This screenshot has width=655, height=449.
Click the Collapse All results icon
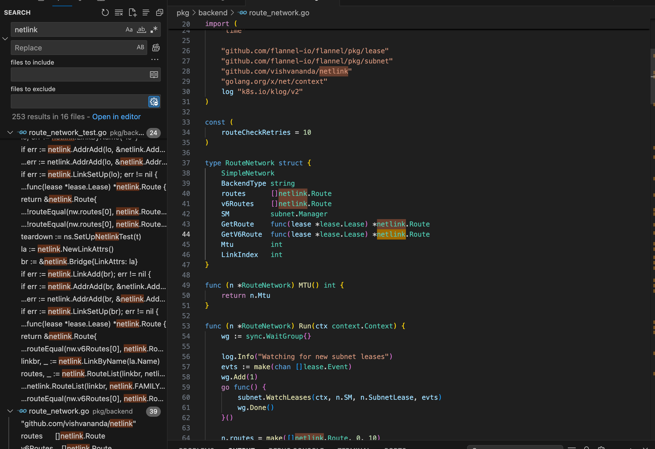coord(160,12)
